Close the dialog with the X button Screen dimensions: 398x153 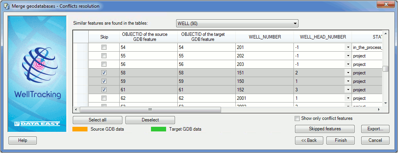coord(386,4)
